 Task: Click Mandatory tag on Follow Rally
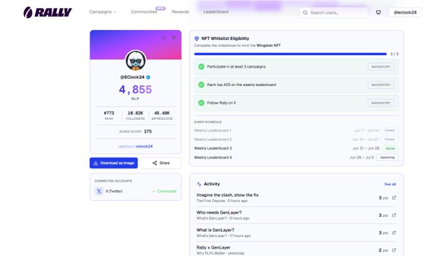[381, 103]
